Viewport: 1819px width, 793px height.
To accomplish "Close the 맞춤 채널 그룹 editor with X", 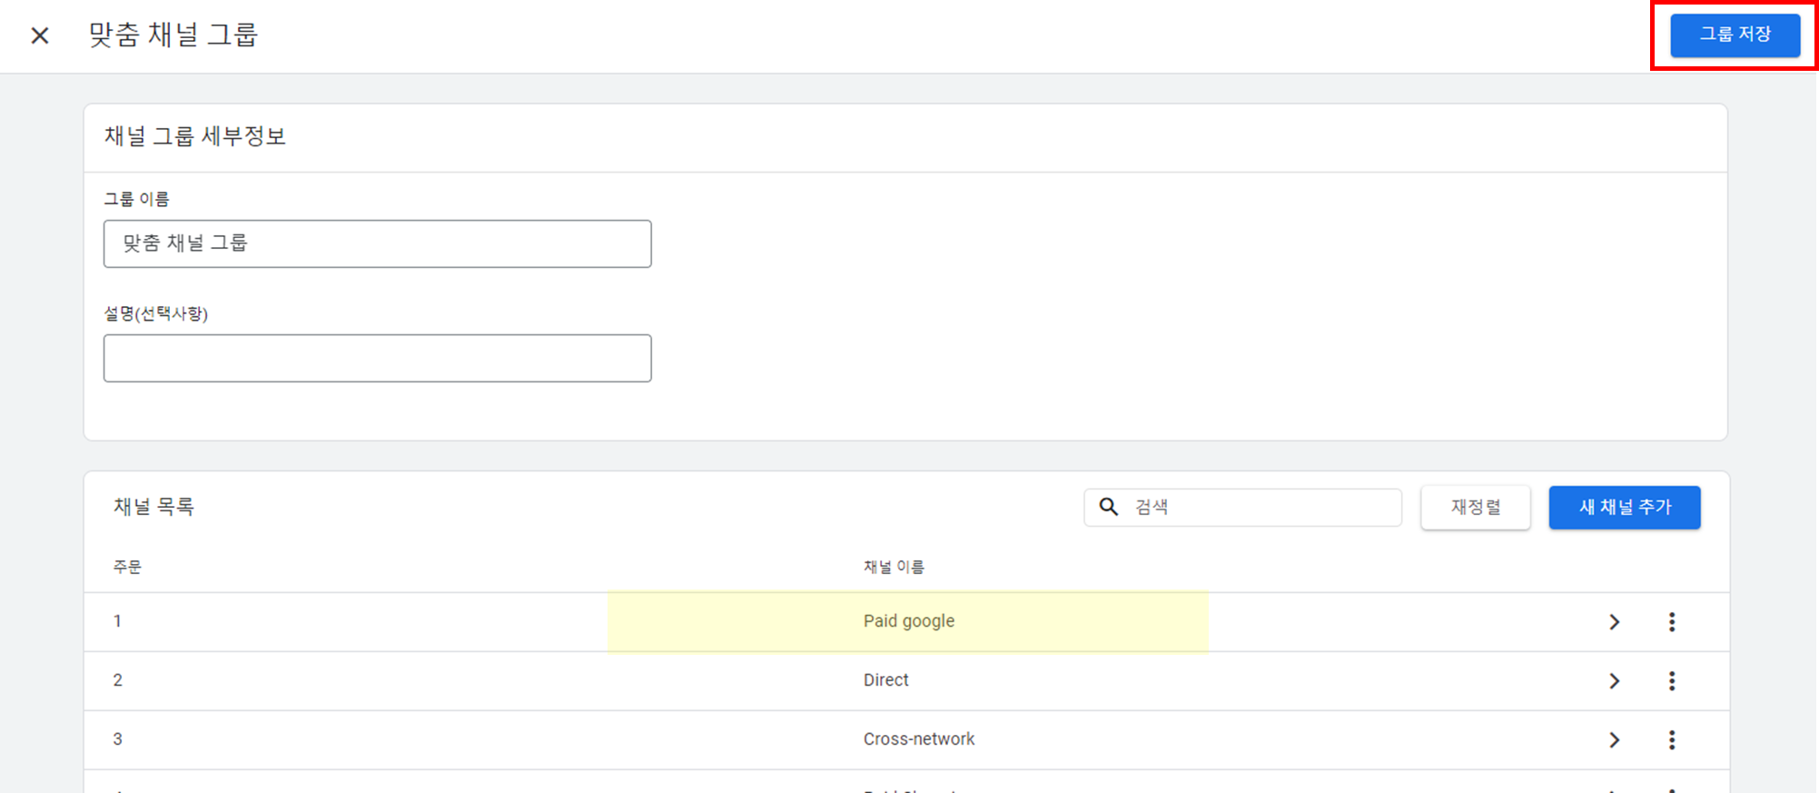I will pyautogui.click(x=40, y=35).
